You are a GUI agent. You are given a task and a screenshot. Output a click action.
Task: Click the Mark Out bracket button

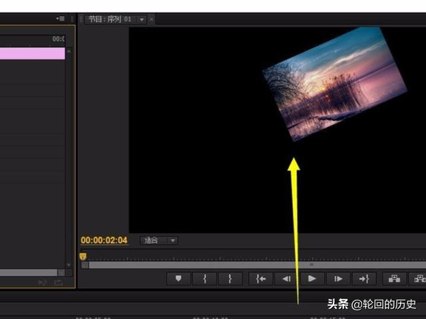click(230, 279)
